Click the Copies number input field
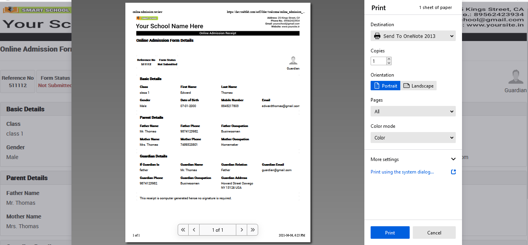 378,61
